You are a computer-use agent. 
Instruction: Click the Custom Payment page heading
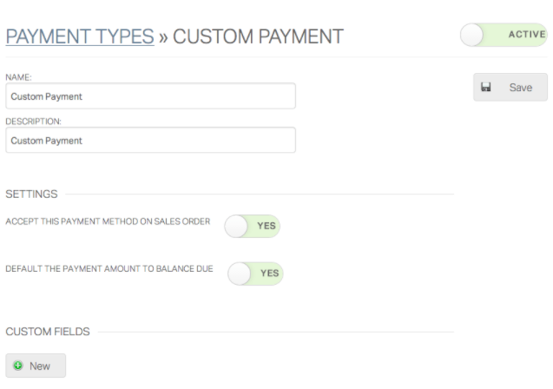[258, 36]
